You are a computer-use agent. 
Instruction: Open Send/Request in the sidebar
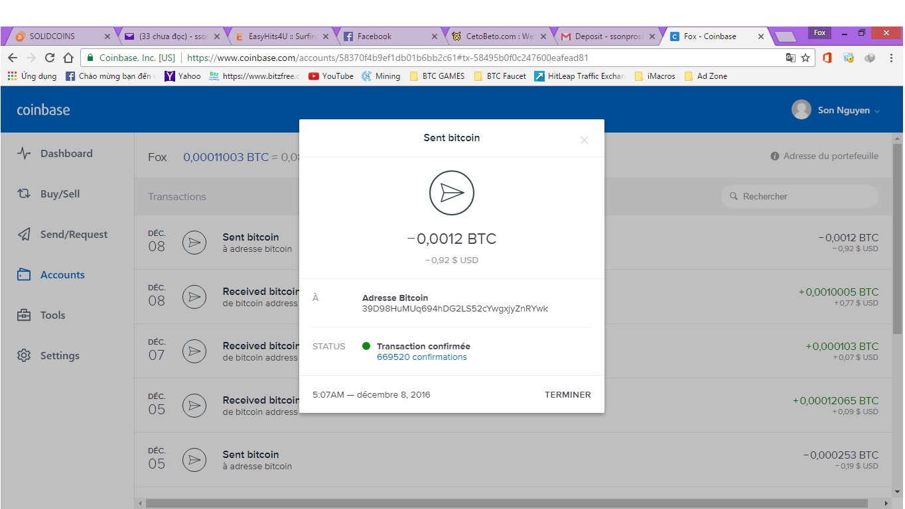(74, 235)
